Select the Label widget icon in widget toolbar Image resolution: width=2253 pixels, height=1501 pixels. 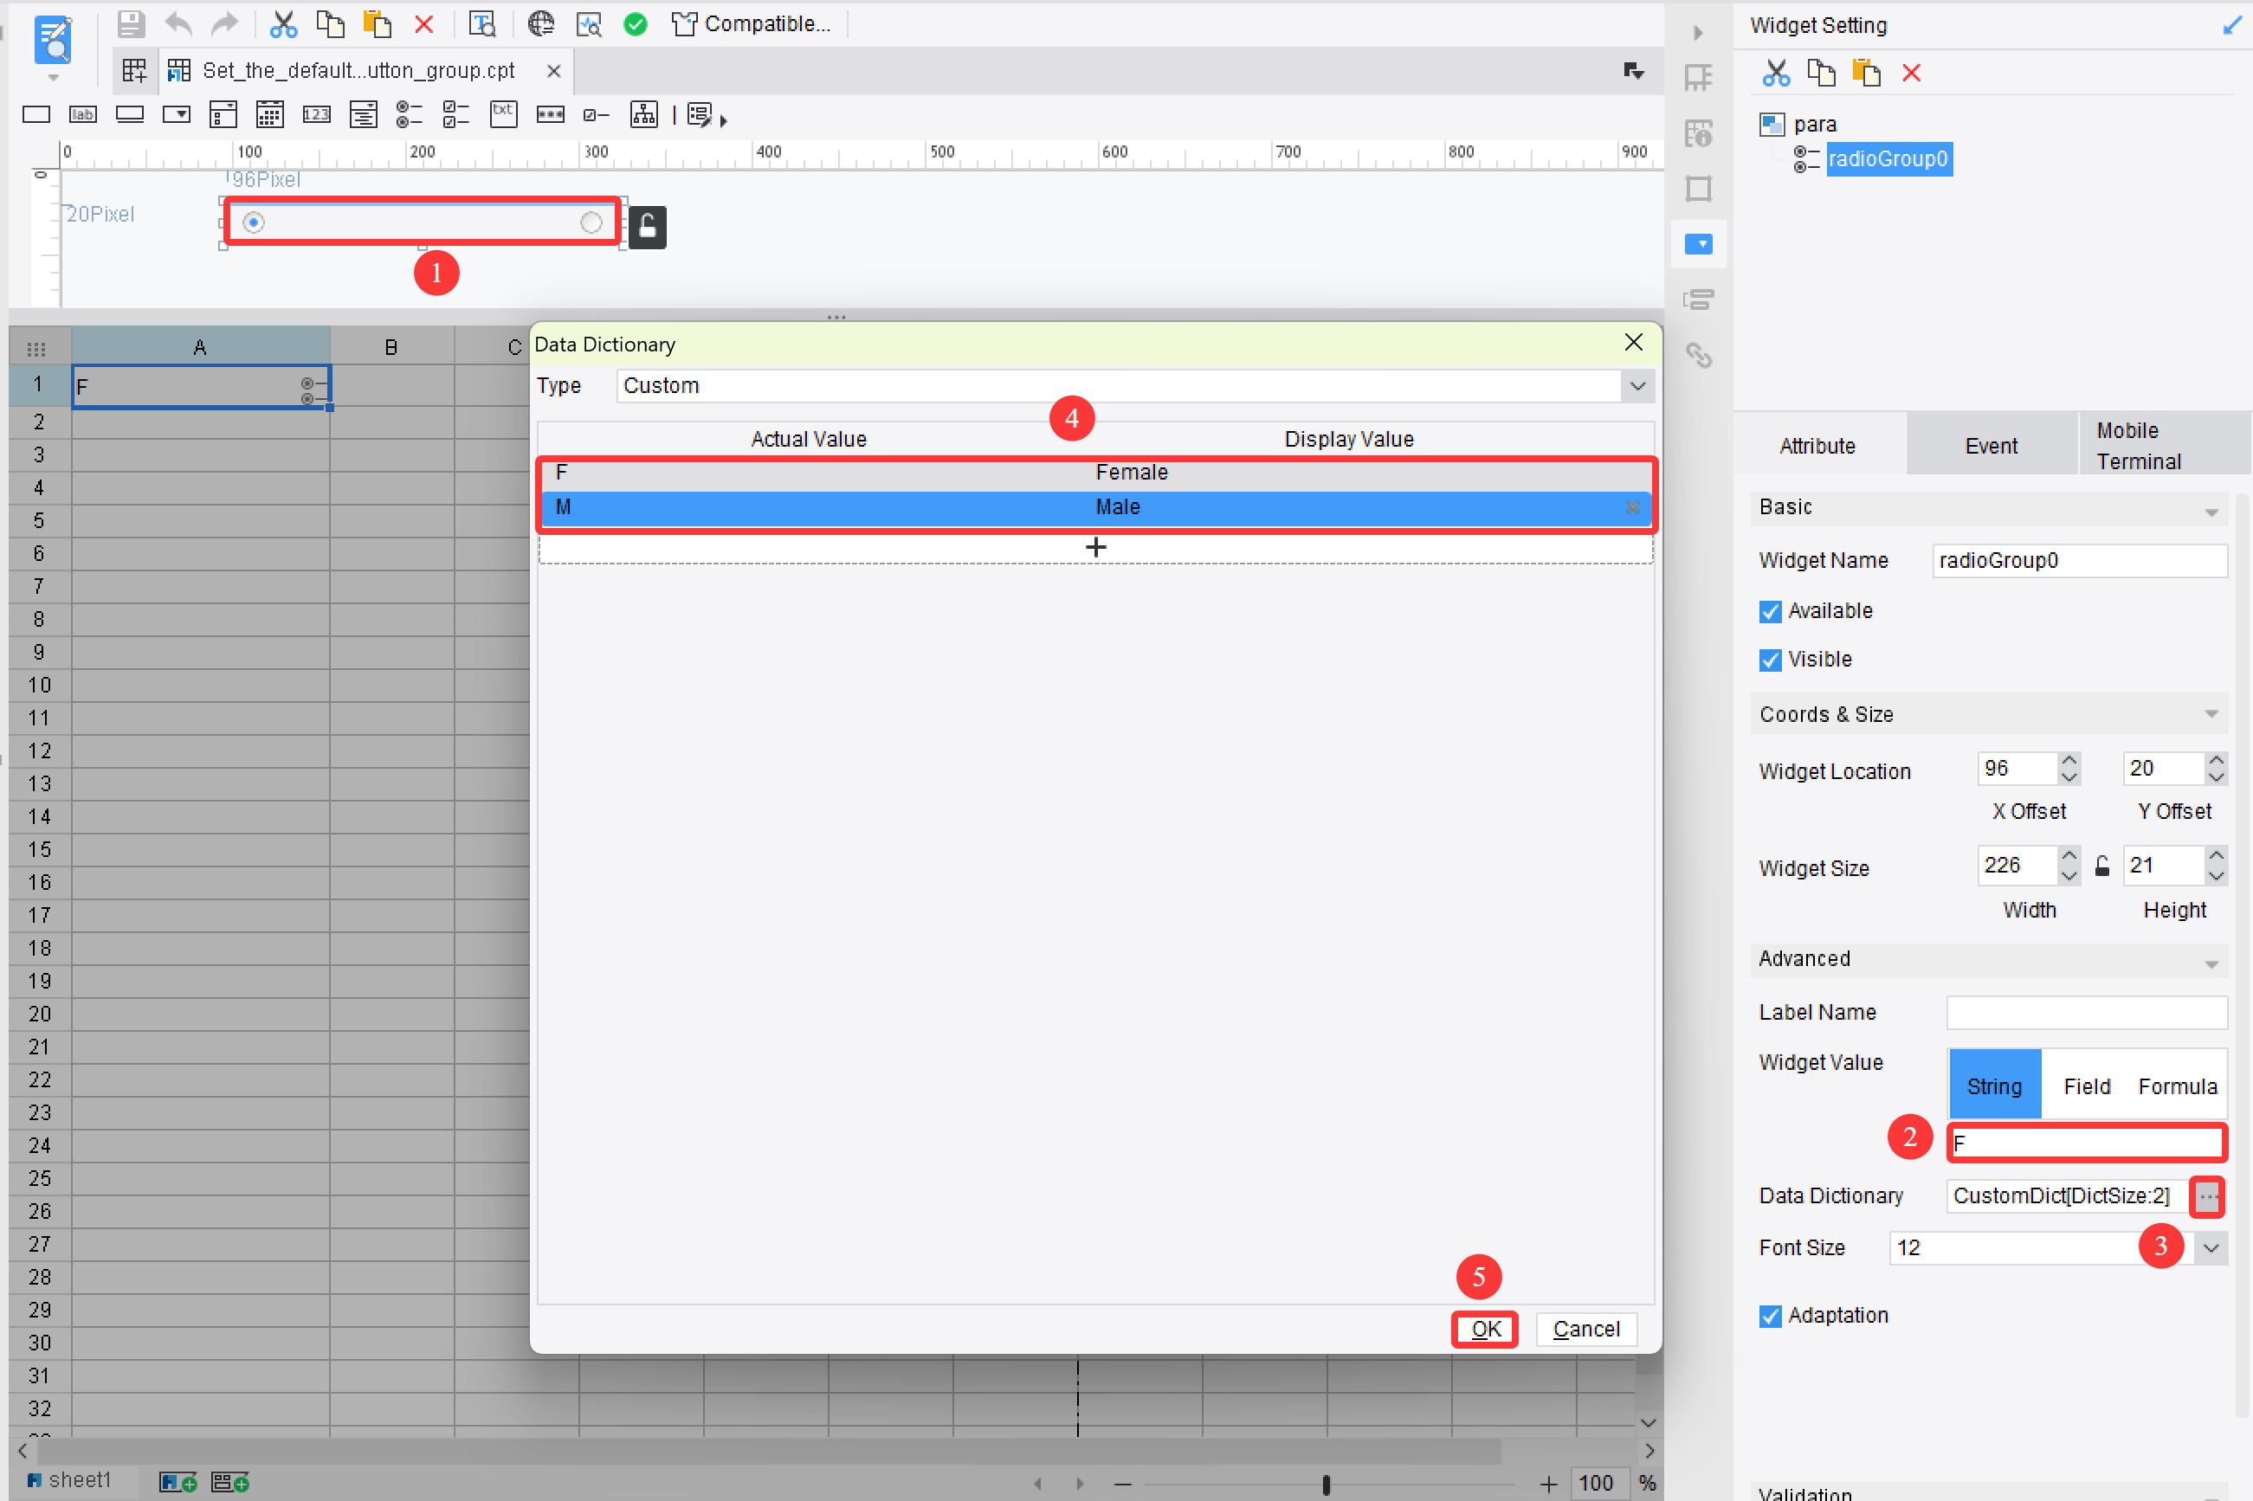point(82,114)
